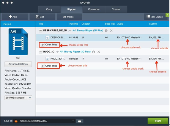Image resolution: width=170 pixels, height=126 pixels.
Task: Click the File Size: 3557 MB line
Action: 15,93
